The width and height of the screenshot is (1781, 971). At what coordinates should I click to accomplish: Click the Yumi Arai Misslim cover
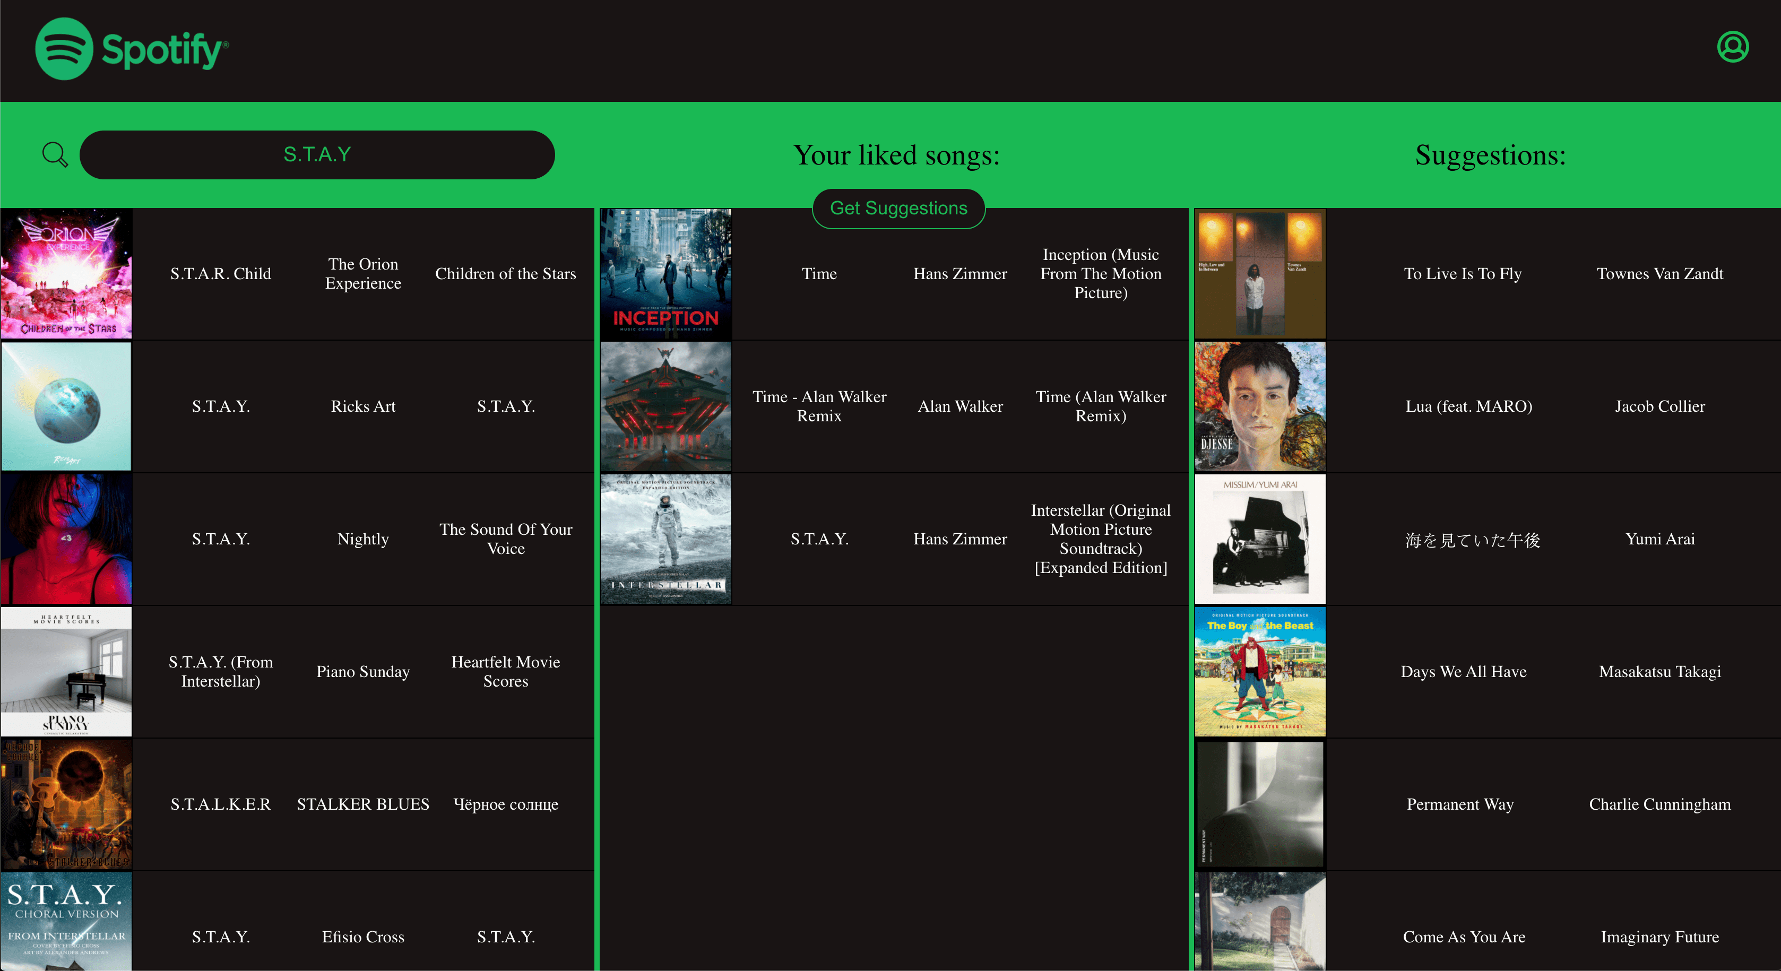[x=1260, y=539]
